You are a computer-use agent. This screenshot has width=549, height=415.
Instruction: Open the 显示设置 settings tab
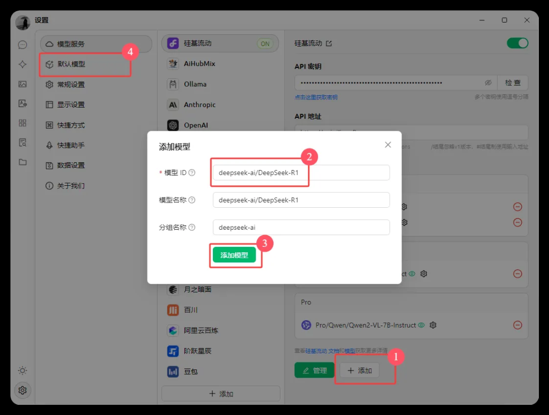97,105
